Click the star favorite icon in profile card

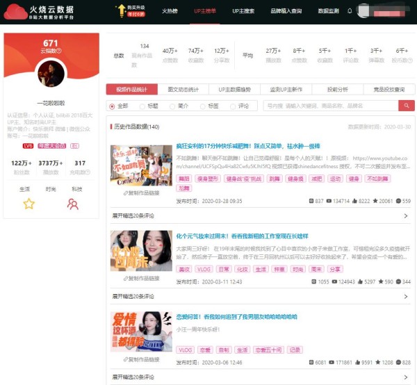click(x=28, y=204)
